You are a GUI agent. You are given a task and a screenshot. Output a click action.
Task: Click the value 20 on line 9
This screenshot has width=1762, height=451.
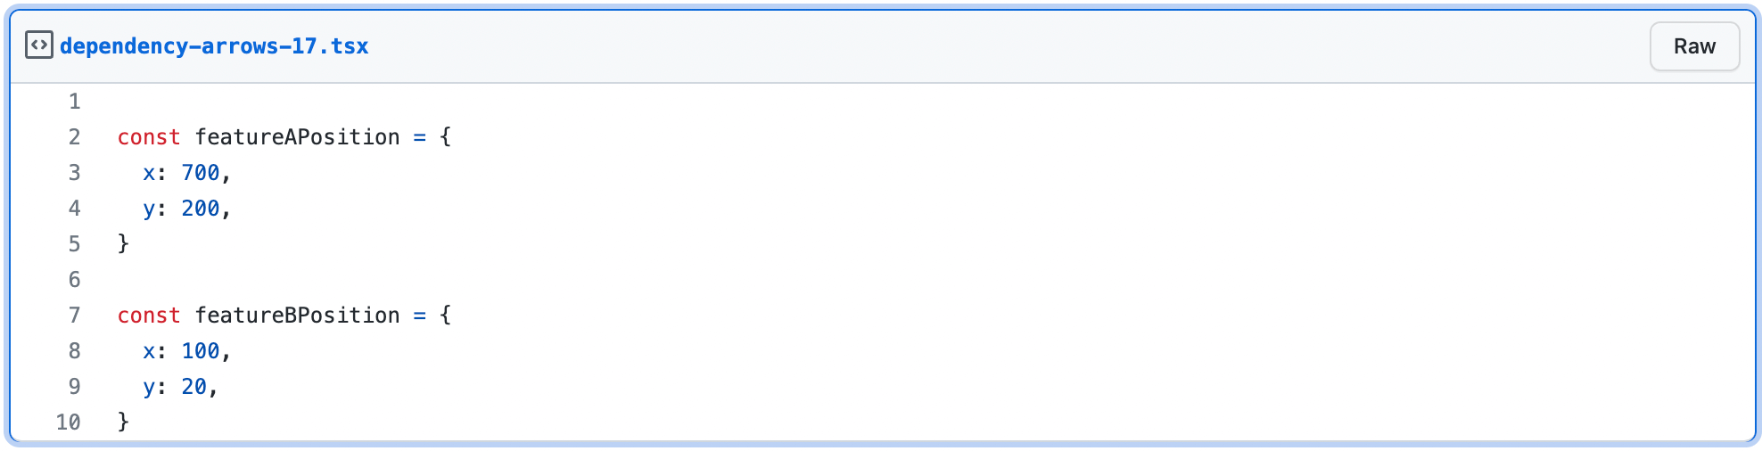pos(194,387)
